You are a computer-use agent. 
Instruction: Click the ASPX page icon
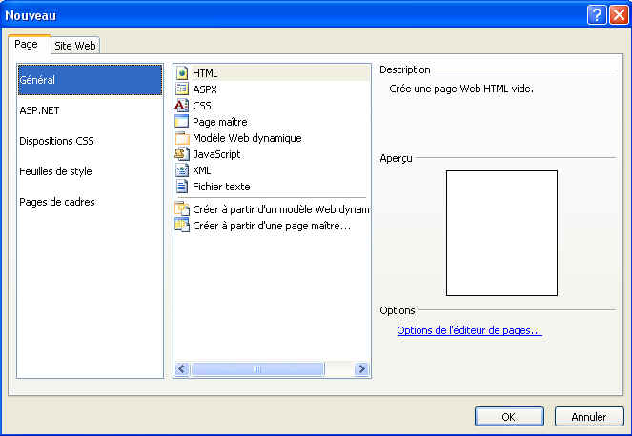tap(182, 89)
